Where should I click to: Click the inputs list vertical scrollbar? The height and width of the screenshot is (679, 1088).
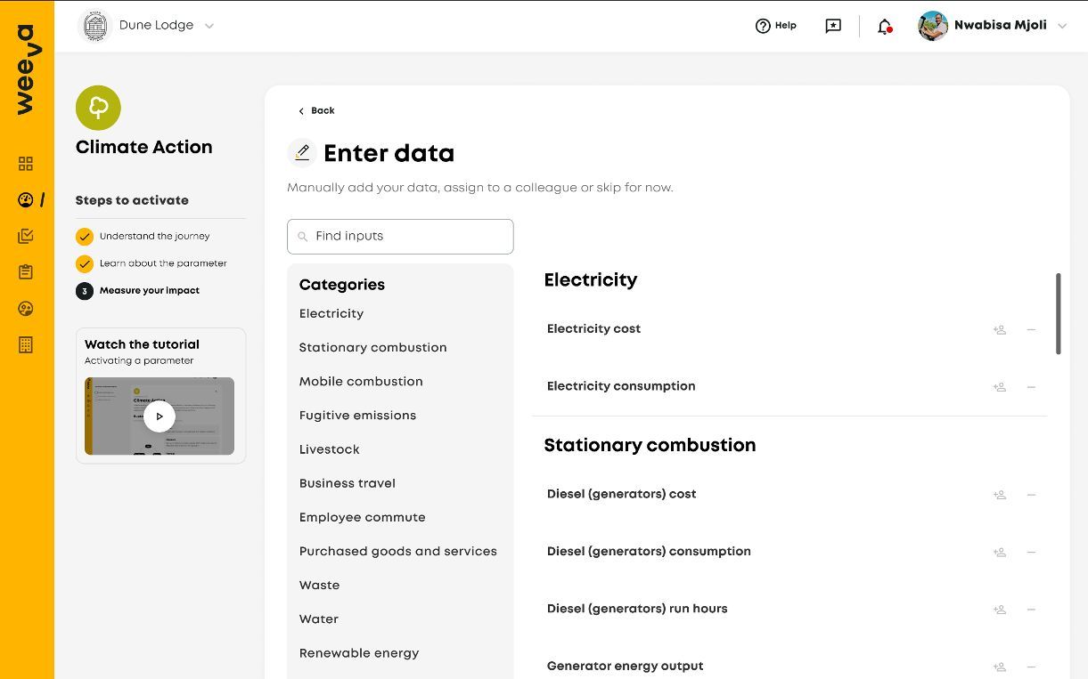pos(1058,313)
